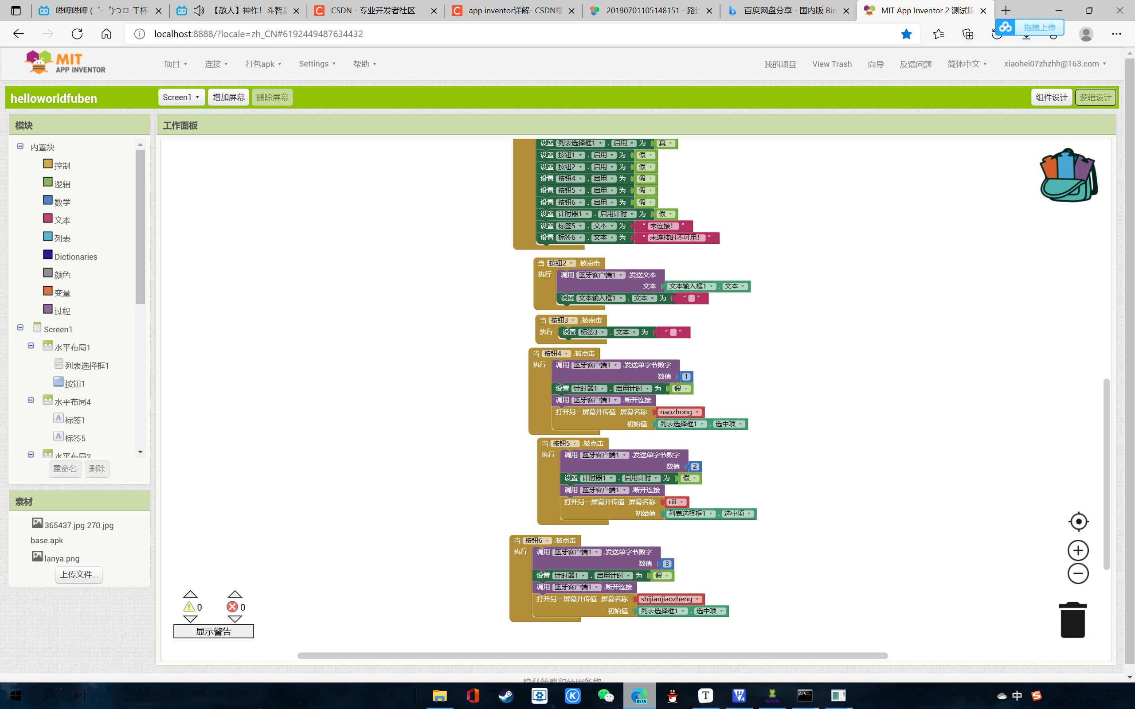Zoom out the blocks workspace

coord(1078,573)
